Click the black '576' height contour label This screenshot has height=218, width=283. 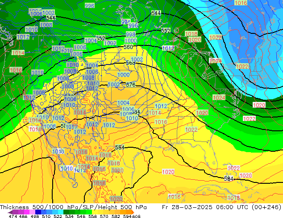coord(131,85)
